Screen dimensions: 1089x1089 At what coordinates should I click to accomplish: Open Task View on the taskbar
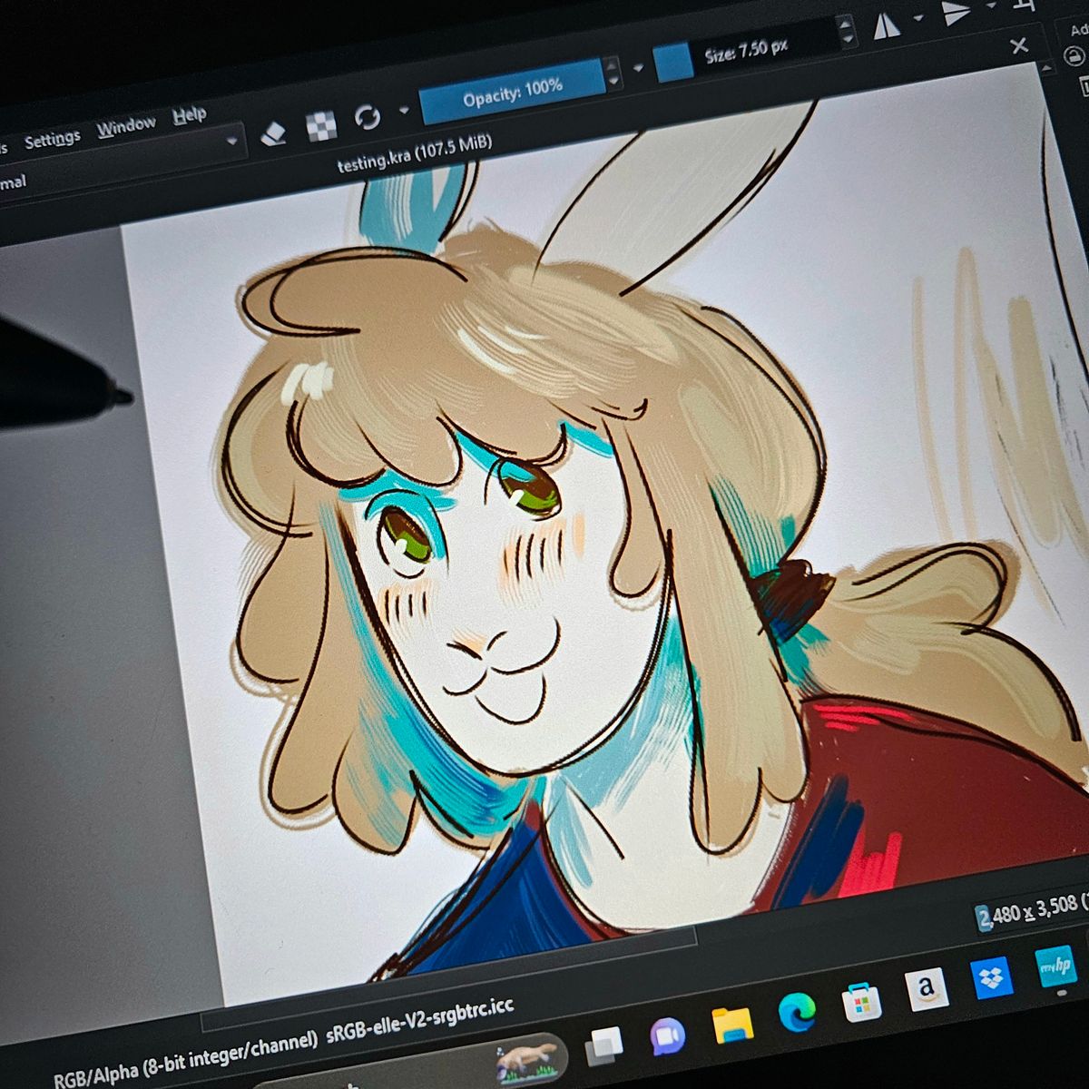(x=603, y=1045)
